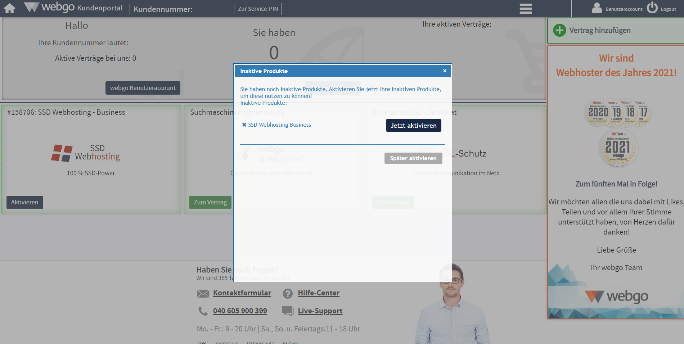The height and width of the screenshot is (344, 684).
Task: Open Zur Service-PIN button
Action: 258,9
